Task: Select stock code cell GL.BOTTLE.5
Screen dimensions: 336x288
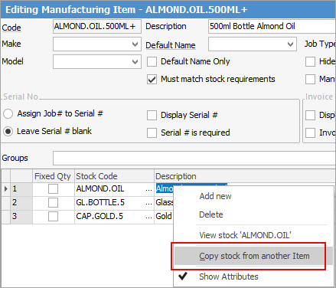Action: [109, 203]
